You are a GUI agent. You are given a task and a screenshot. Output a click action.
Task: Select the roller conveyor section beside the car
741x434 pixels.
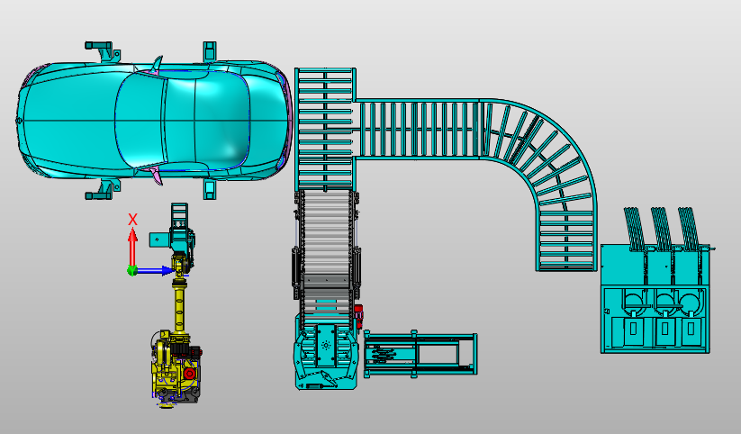pyautogui.click(x=325, y=129)
